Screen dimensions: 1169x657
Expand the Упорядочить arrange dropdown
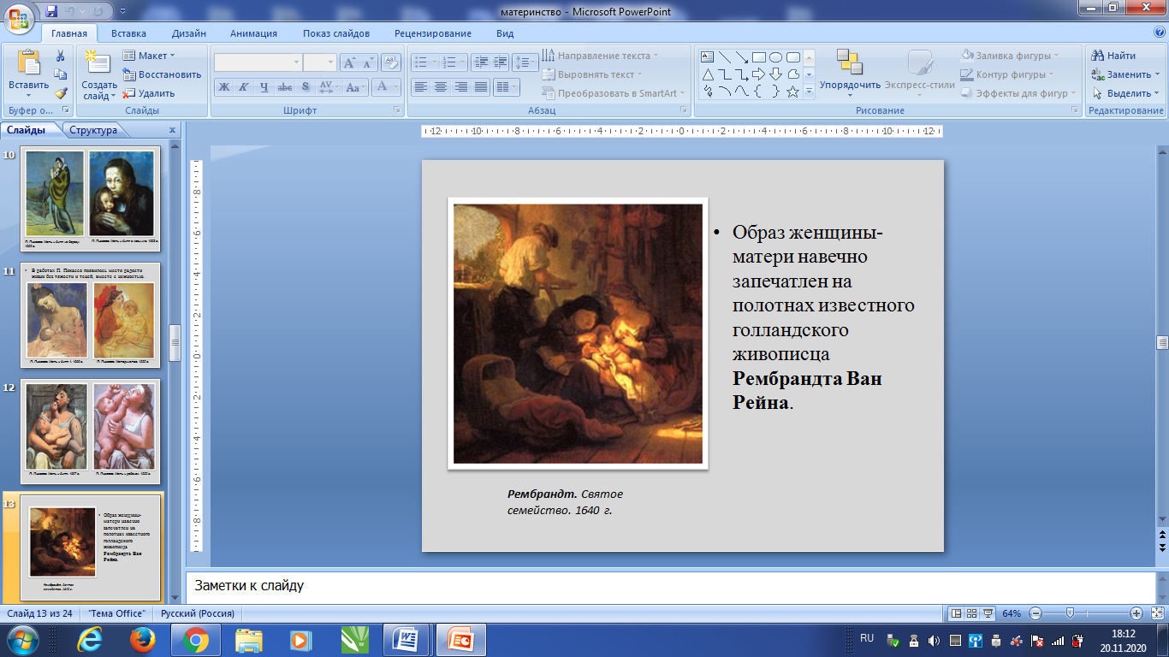click(x=850, y=86)
